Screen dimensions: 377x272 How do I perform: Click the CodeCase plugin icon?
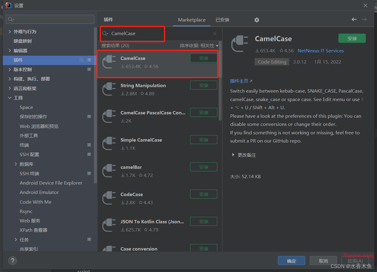pos(109,198)
